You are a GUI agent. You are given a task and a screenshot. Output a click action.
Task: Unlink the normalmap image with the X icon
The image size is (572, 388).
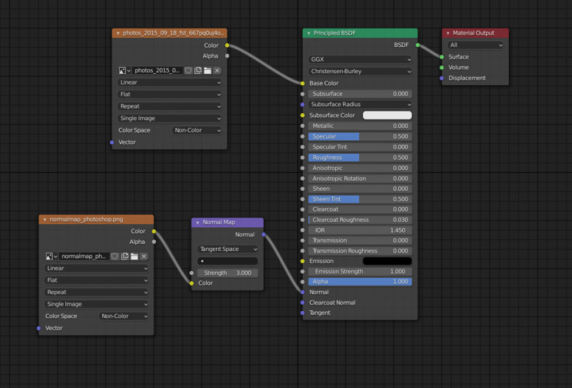click(x=144, y=256)
